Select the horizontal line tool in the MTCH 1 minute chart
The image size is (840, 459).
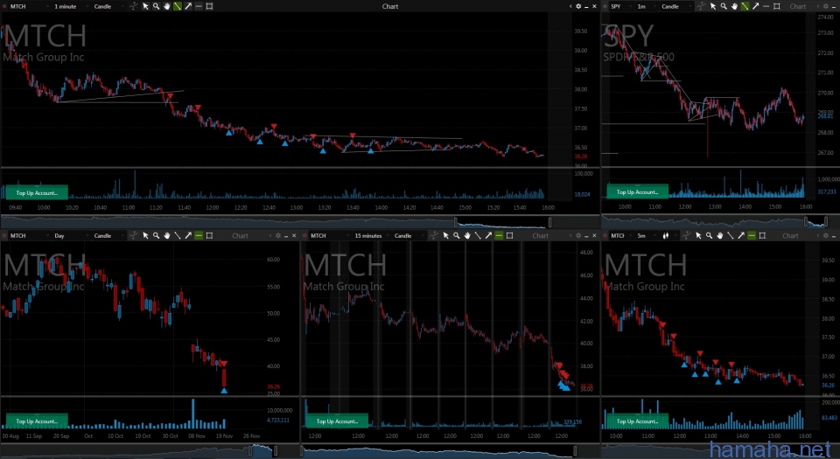(x=199, y=6)
